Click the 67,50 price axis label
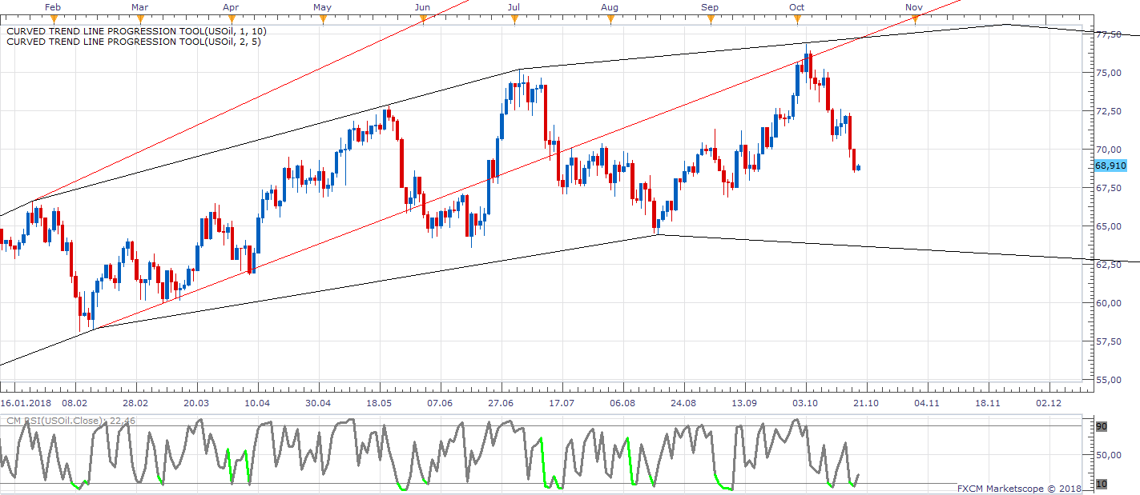Viewport: 1140px width, 495px height. tap(1108, 188)
